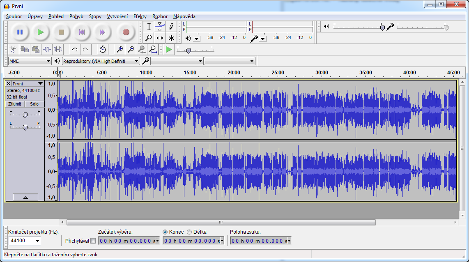Open the empty recording device dropdown

177,61
